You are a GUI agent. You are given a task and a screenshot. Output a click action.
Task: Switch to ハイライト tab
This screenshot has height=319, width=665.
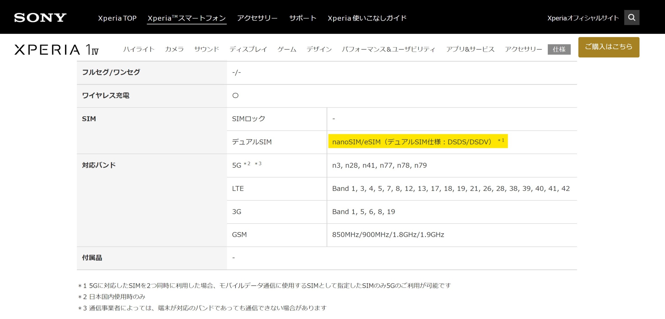(x=139, y=49)
